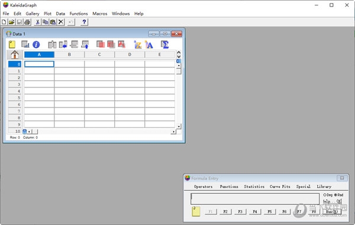Click the insert row up-arrow icon
The width and height of the screenshot is (355, 225).
pyautogui.click(x=85, y=44)
